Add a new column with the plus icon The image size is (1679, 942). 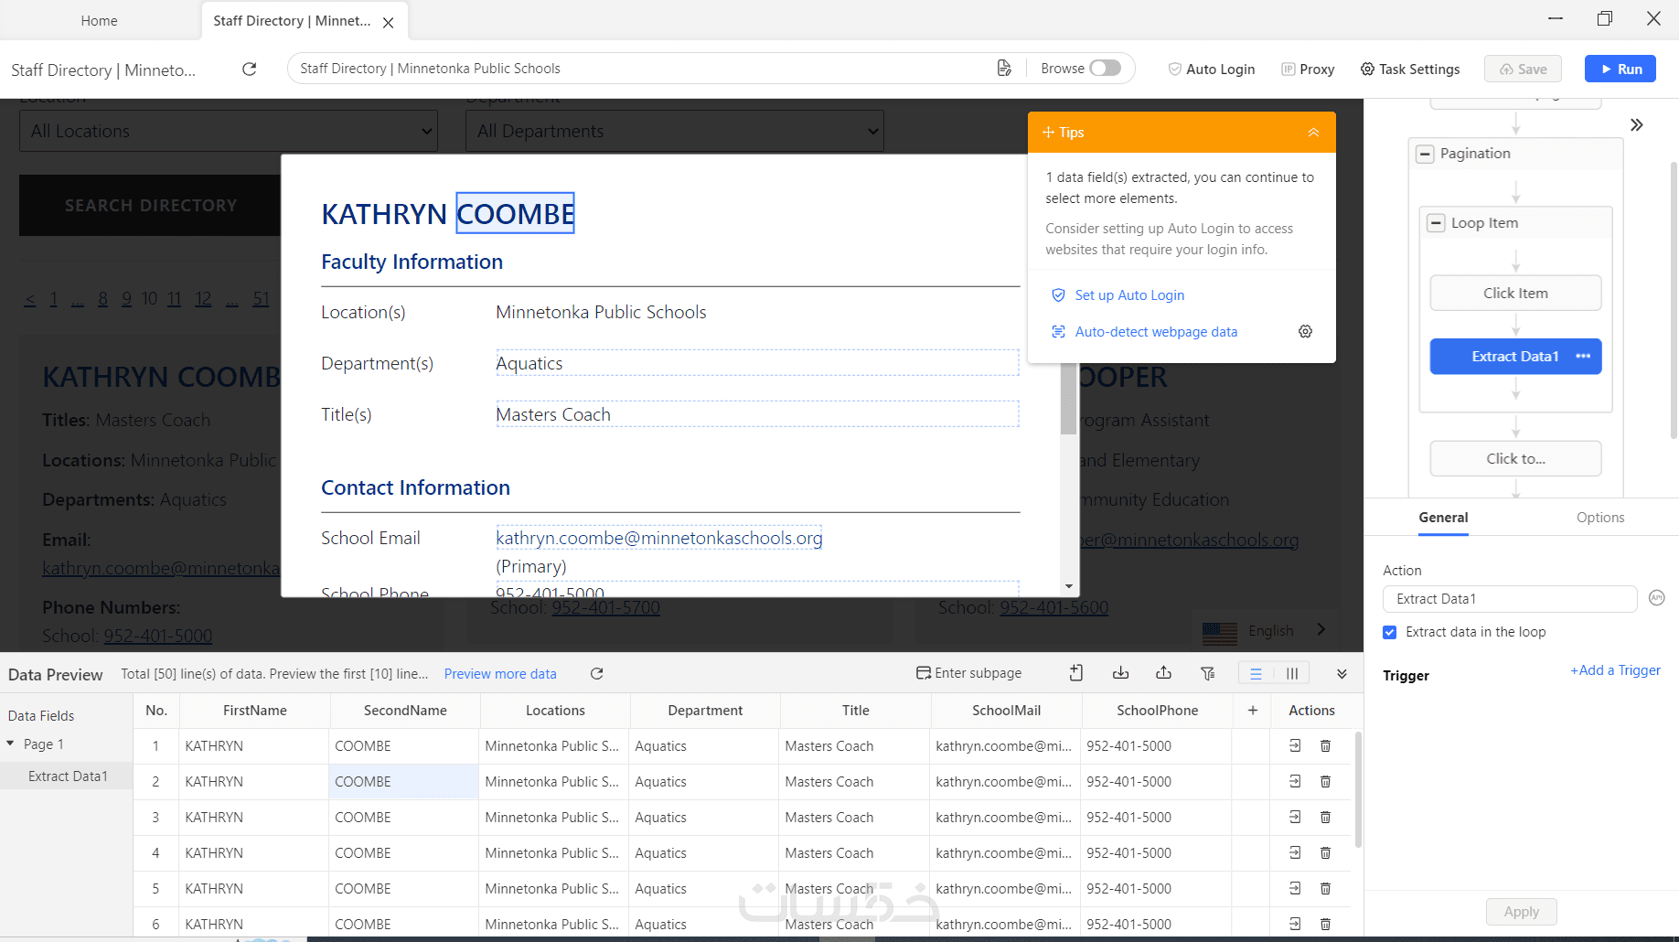click(1252, 711)
